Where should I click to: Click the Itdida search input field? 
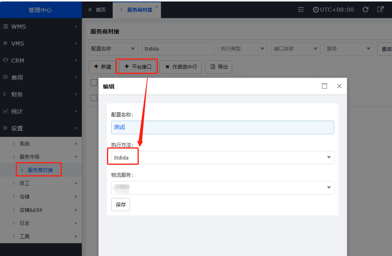tap(178, 49)
